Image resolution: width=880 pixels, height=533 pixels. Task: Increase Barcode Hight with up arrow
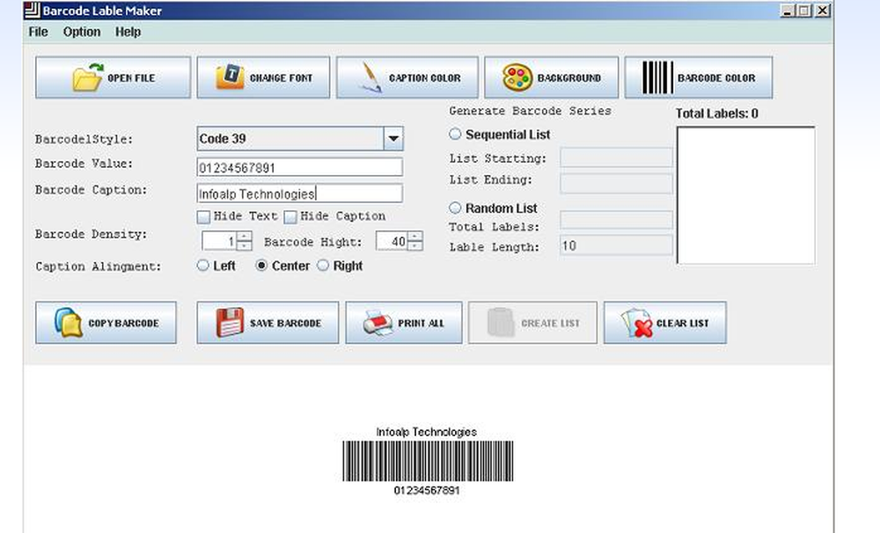(414, 237)
